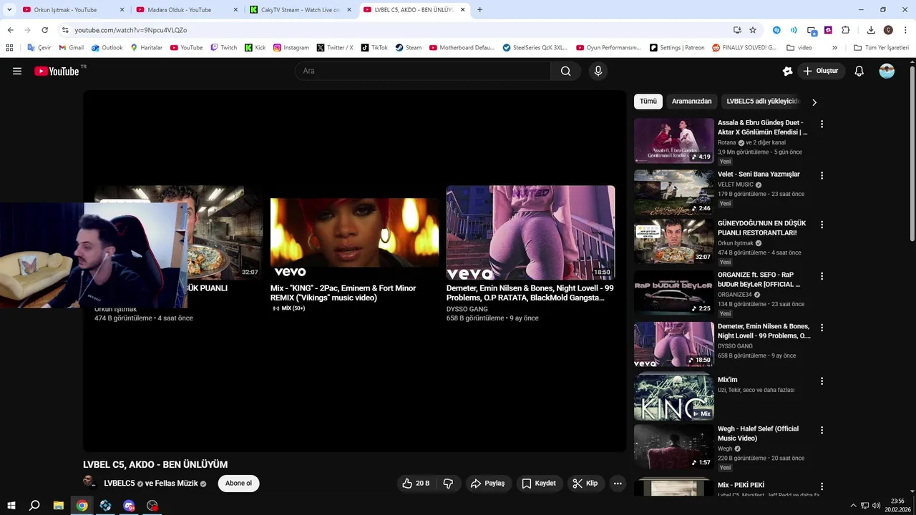The height and width of the screenshot is (515, 916).
Task: Open the TikTok bookmark
Action: (374, 48)
